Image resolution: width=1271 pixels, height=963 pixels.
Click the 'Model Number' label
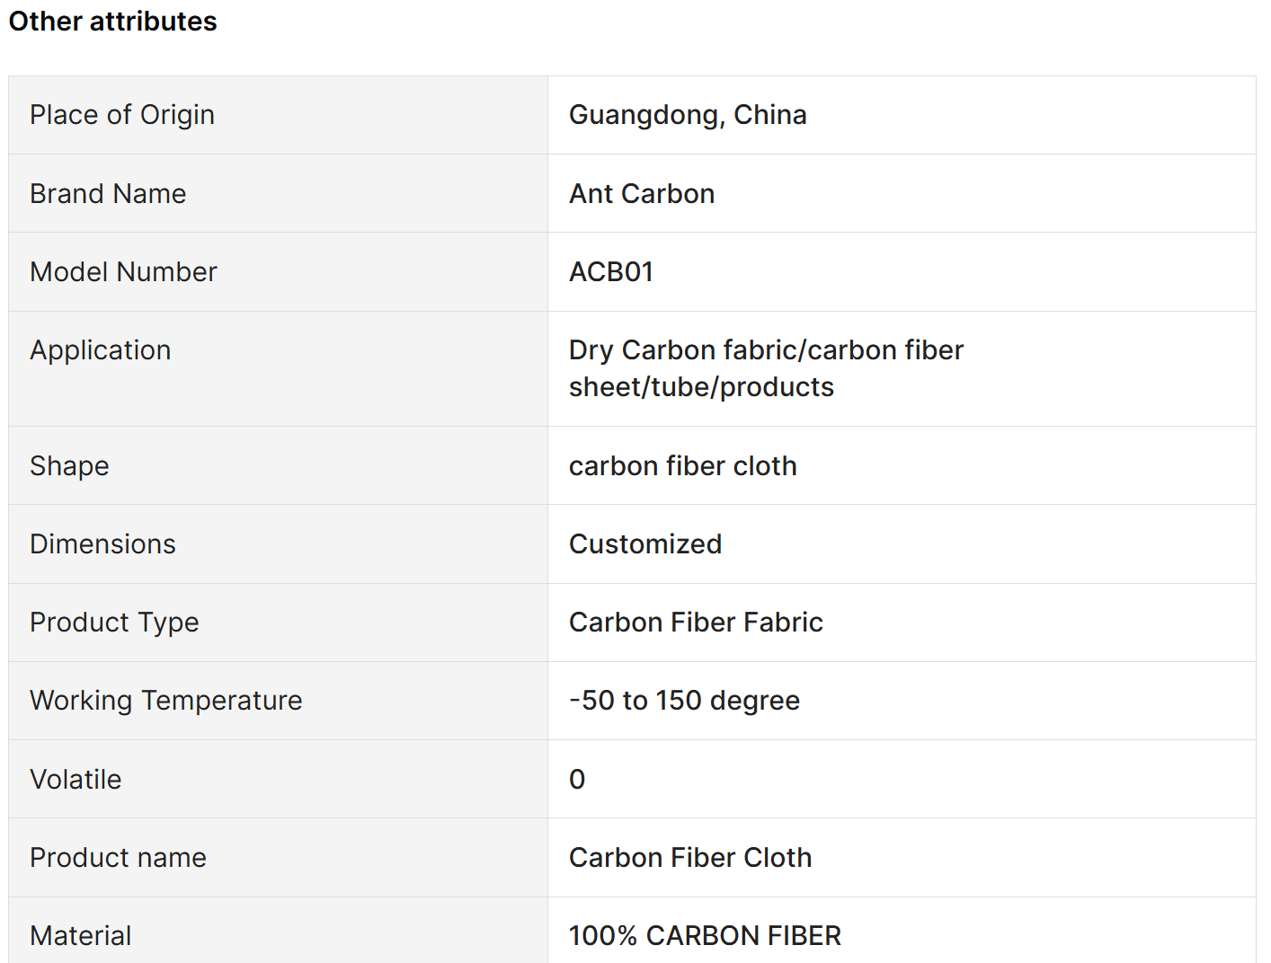[x=123, y=272]
